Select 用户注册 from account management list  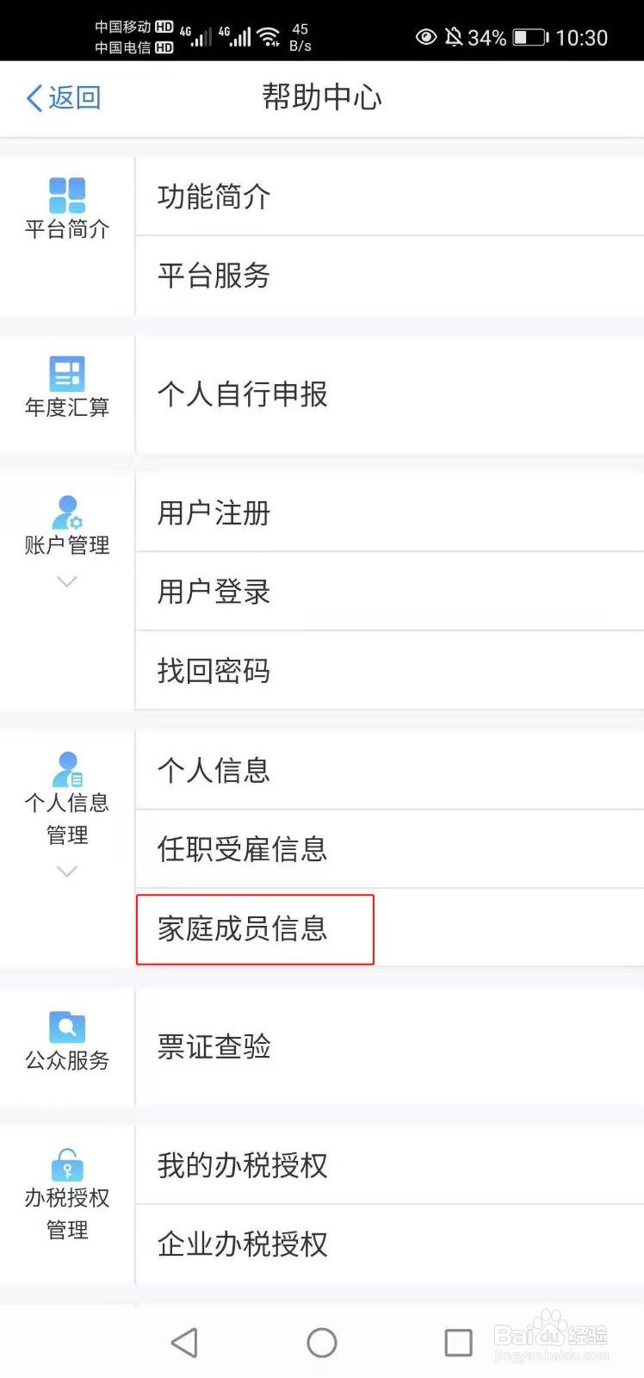click(214, 512)
